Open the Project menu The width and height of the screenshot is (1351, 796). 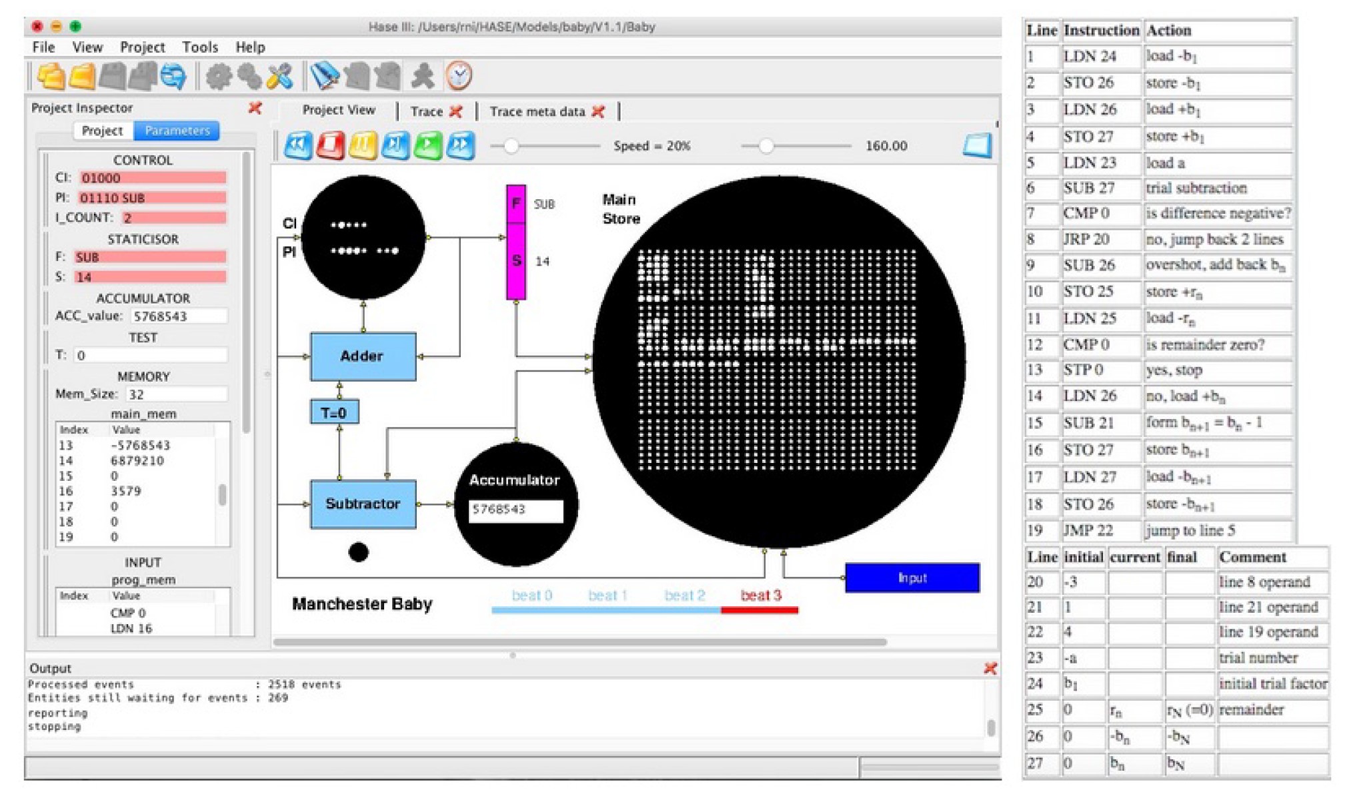(x=142, y=47)
